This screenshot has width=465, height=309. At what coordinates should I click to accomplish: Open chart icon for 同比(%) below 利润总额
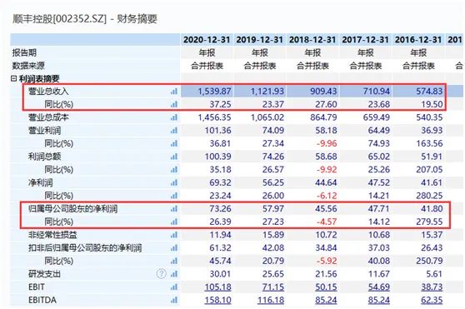(x=174, y=170)
